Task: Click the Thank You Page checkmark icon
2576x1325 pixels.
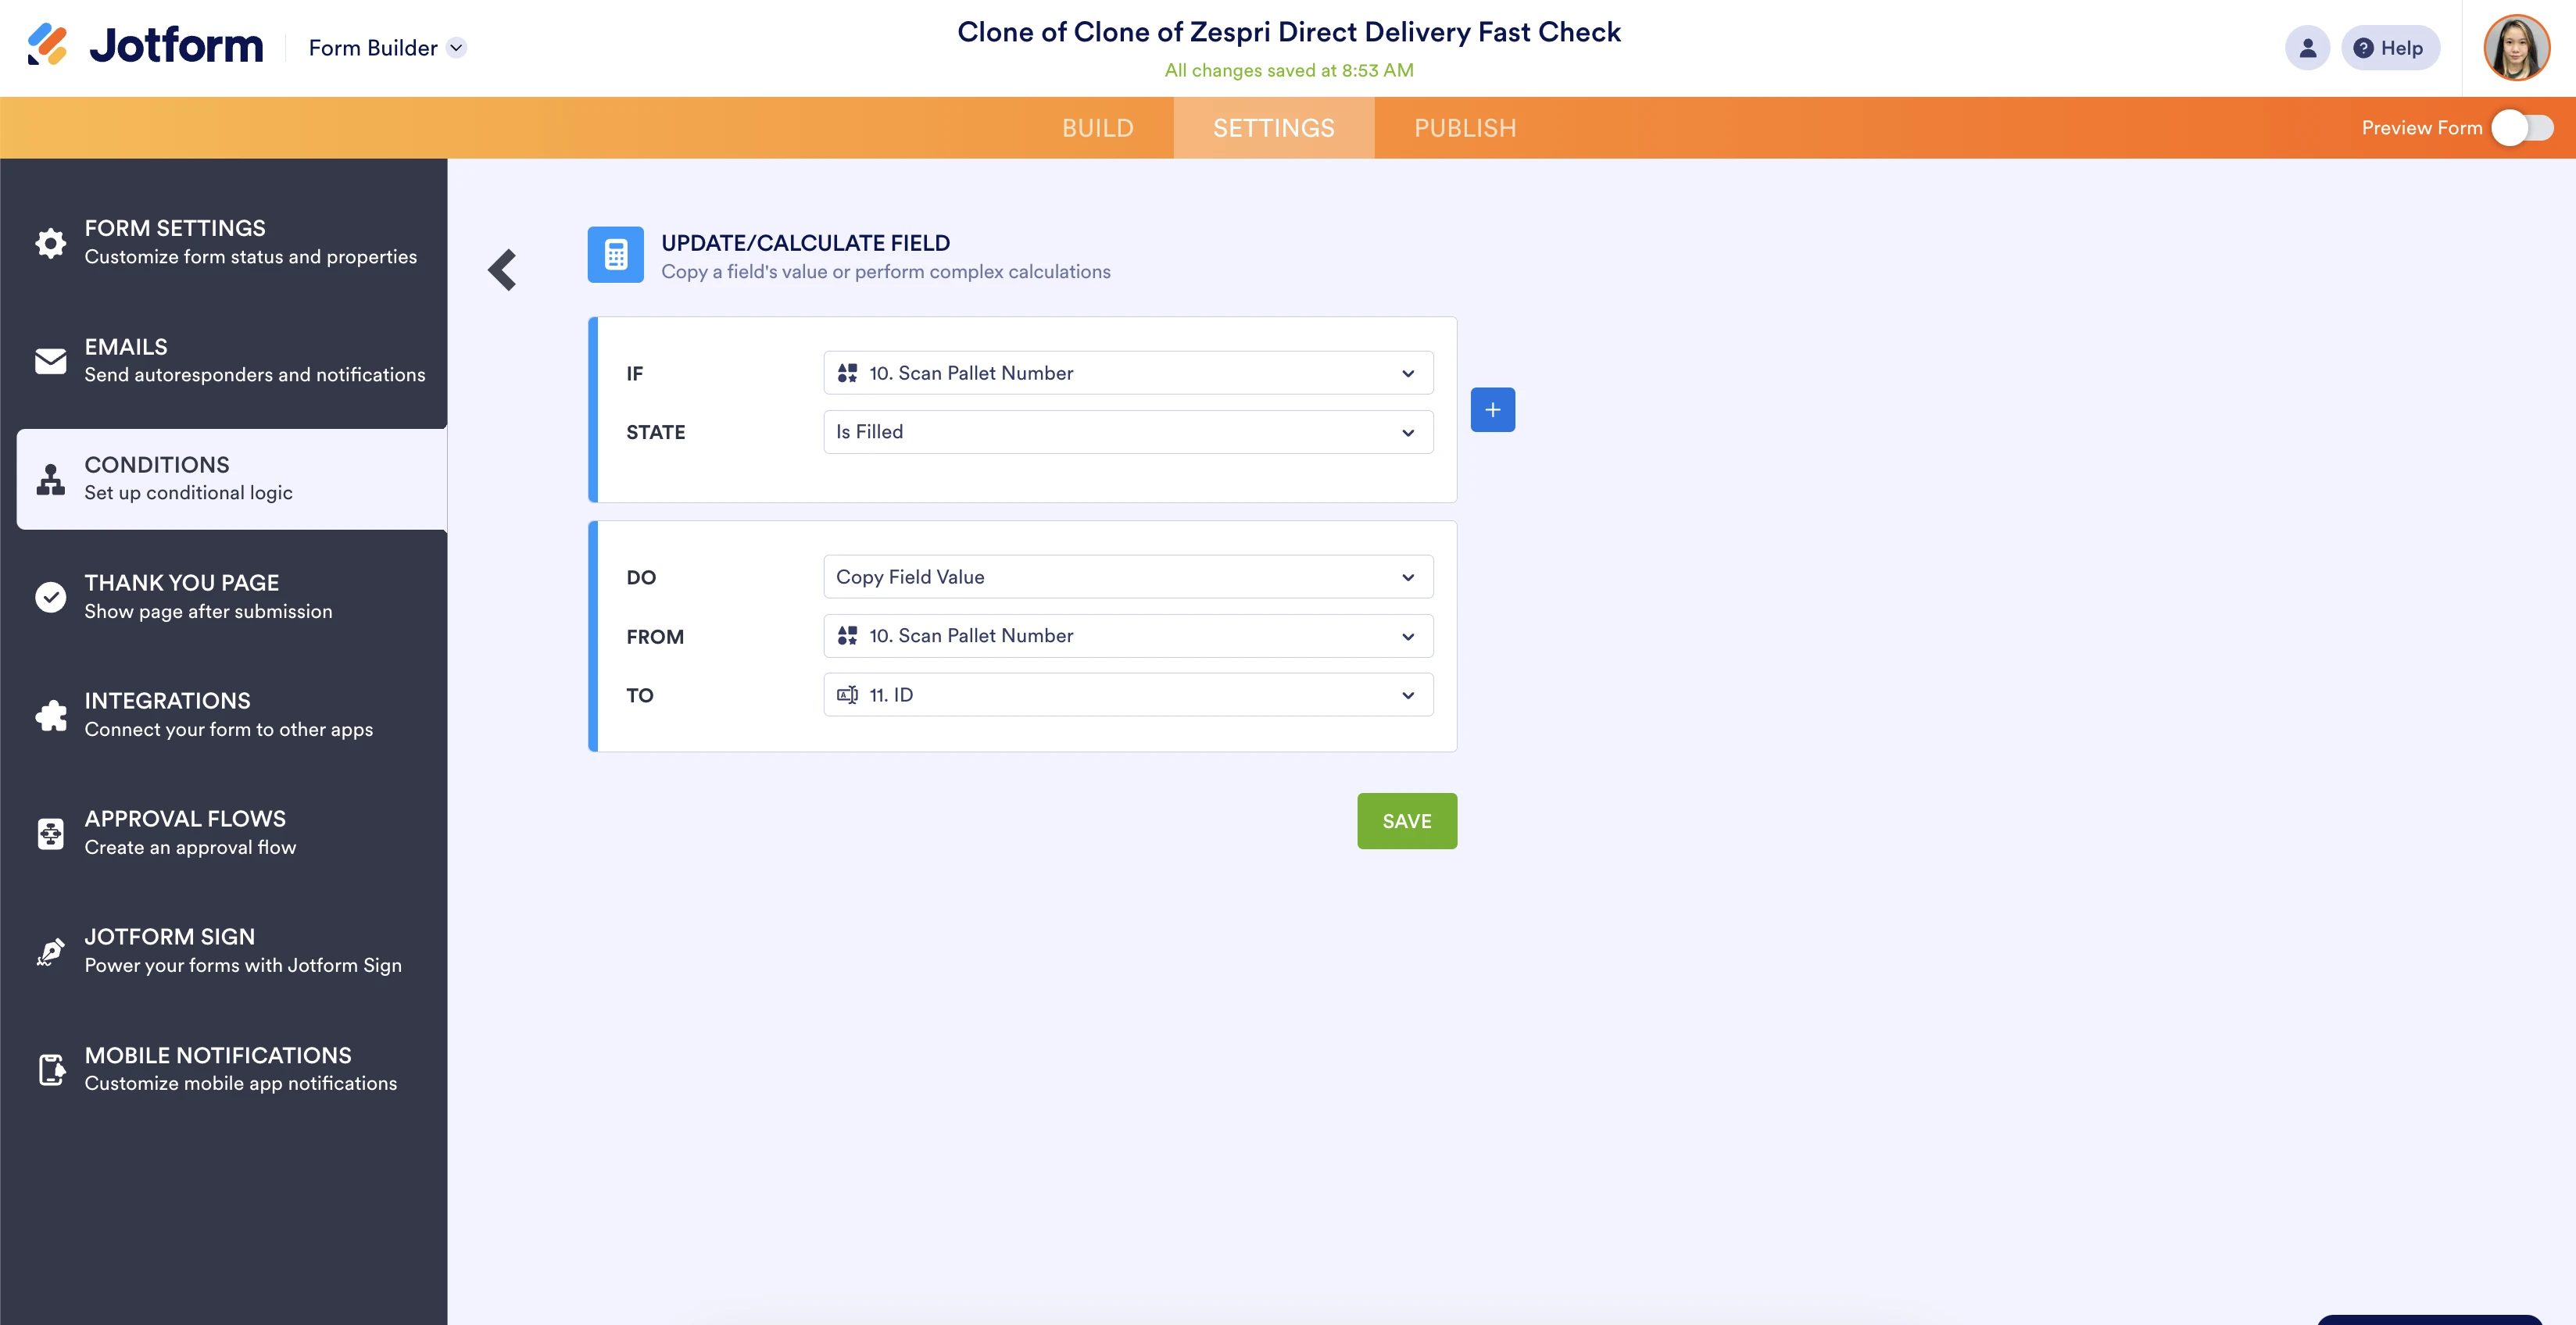Action: coord(50,598)
